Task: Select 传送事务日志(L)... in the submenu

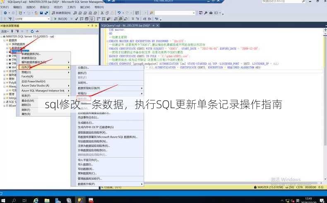Action: tap(107, 118)
